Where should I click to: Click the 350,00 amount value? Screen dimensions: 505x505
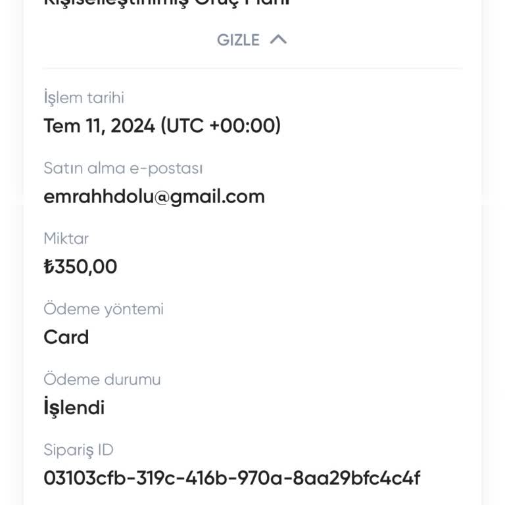pos(85,267)
